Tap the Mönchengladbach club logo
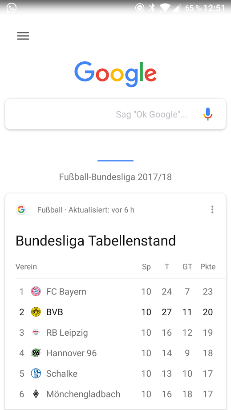The width and height of the screenshot is (231, 410). coord(36,394)
